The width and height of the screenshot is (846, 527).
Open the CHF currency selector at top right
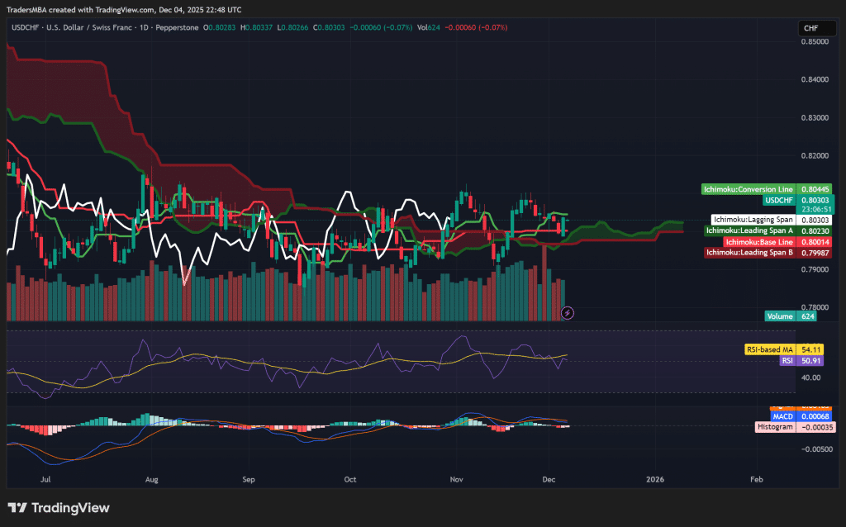(x=815, y=27)
